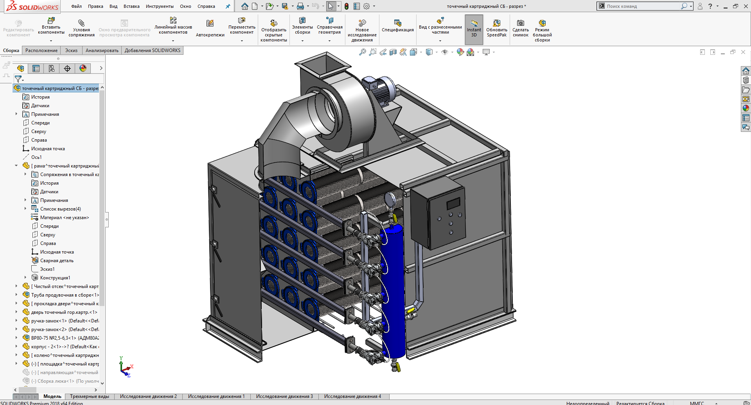Open the DisplayManager color ball tab
The height and width of the screenshot is (405, 751).
click(x=83, y=68)
